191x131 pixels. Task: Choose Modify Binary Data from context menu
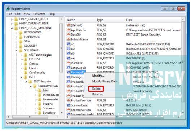(106, 81)
